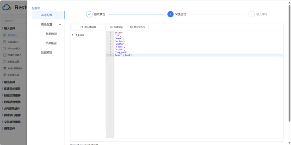291x145 pixels.
Task: Click the 基本属性 completed step checkmark
Action: pos(89,14)
